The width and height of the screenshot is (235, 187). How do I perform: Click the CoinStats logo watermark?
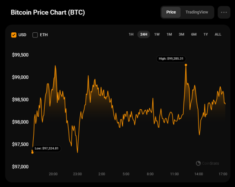click(208, 163)
